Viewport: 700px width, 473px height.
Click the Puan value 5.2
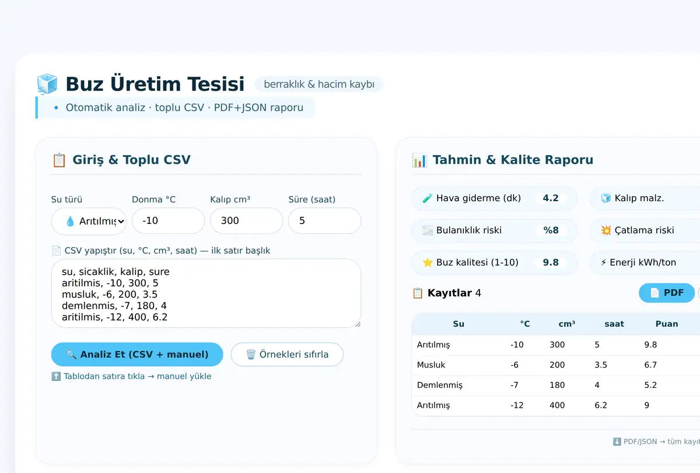tap(650, 386)
